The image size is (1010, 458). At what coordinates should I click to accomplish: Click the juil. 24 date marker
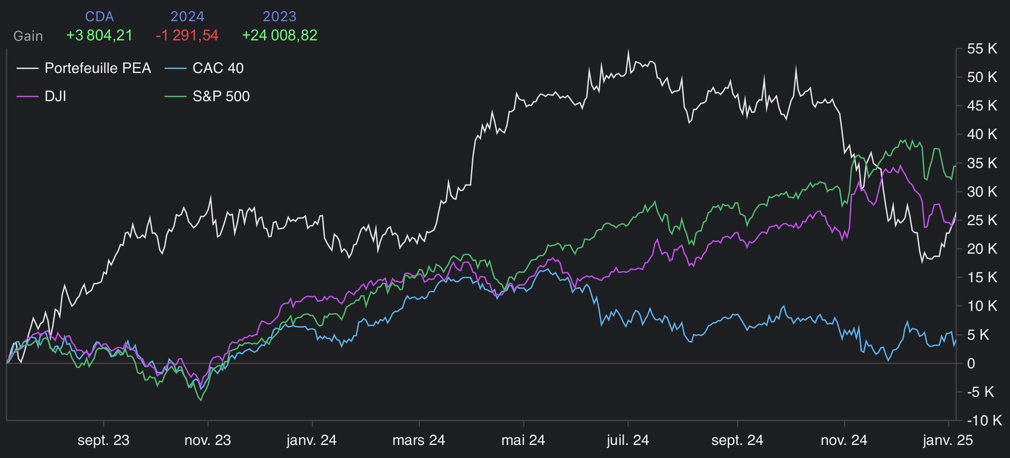pos(628,440)
